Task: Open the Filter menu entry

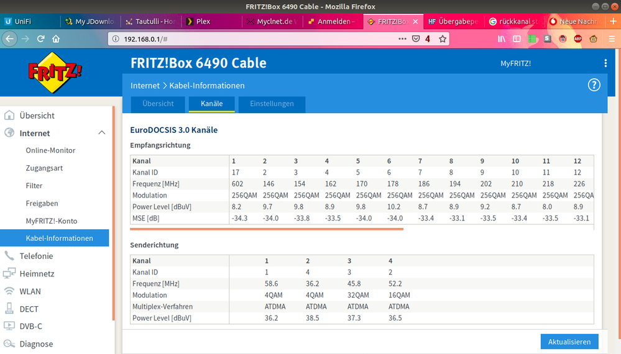Action: click(34, 186)
